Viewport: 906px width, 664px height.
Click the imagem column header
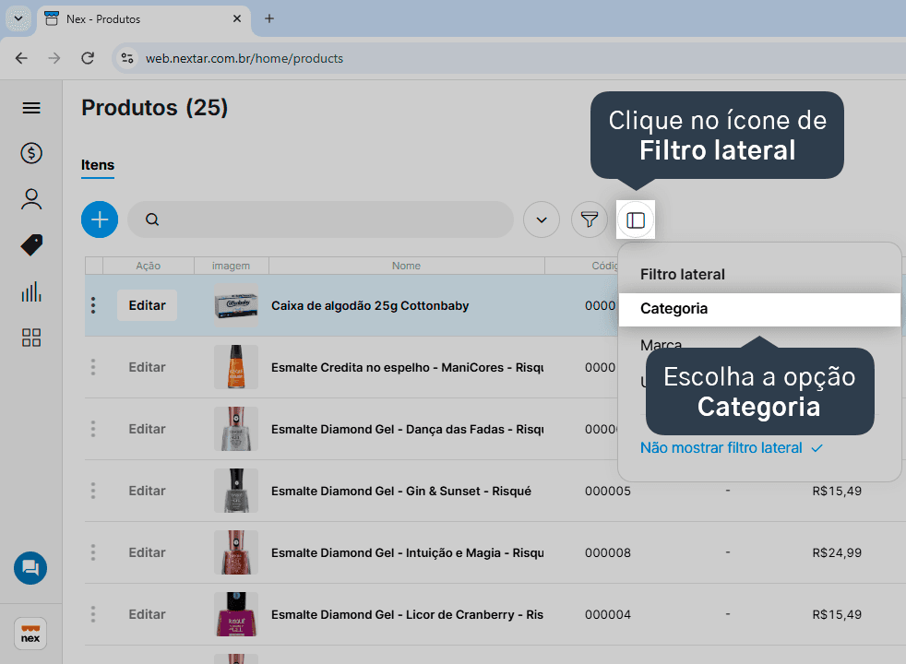pyautogui.click(x=232, y=266)
